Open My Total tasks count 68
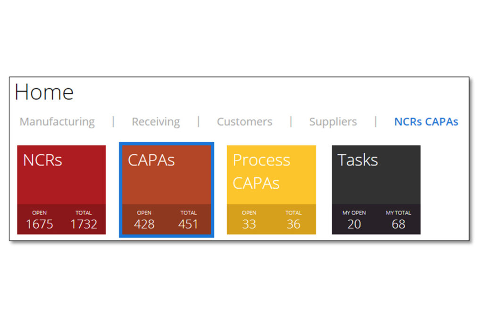 click(399, 224)
